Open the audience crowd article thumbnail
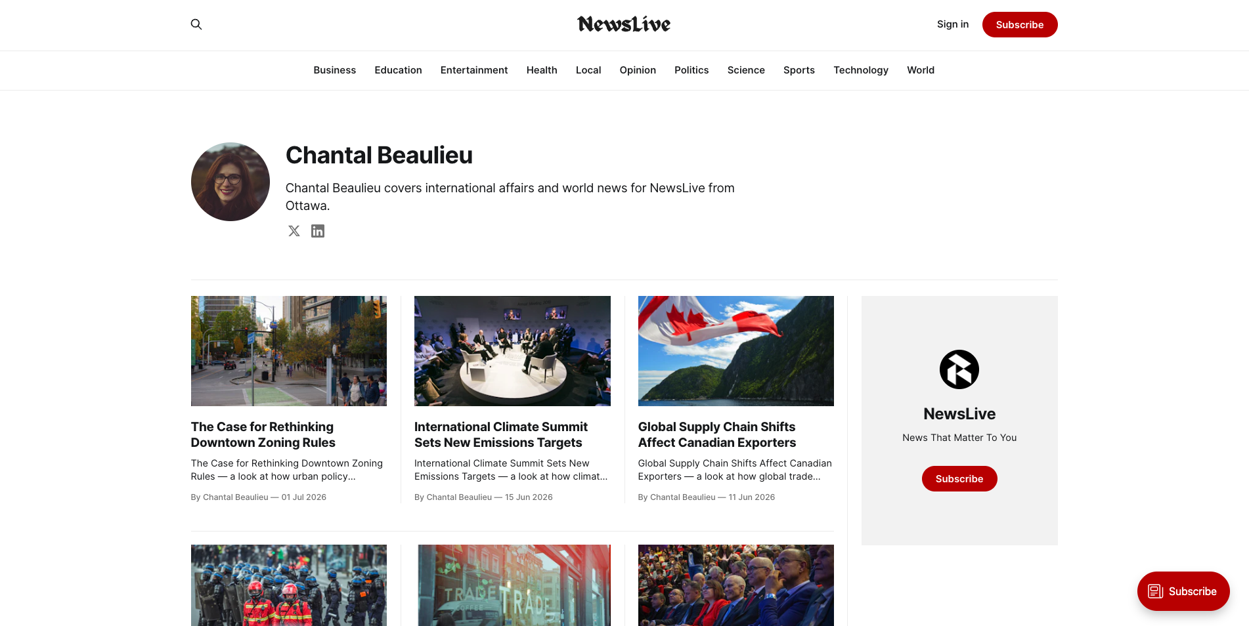 coord(736,585)
